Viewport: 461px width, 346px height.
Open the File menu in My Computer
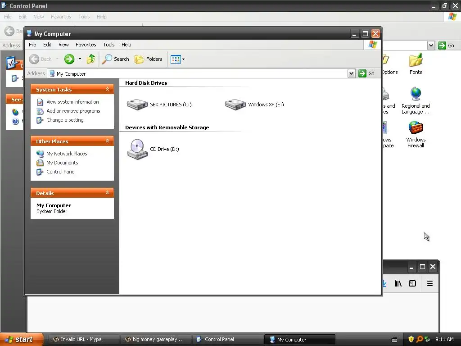(x=32, y=45)
